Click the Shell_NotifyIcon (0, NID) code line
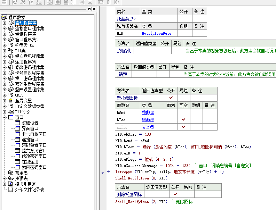Viewport: 276px width, 210px height. pyautogui.click(x=141, y=178)
